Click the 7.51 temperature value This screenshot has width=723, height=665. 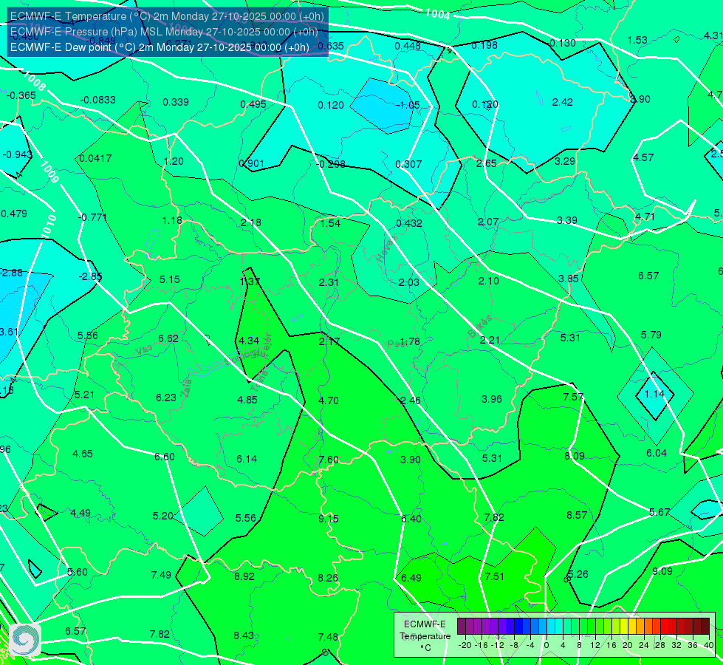(x=494, y=577)
